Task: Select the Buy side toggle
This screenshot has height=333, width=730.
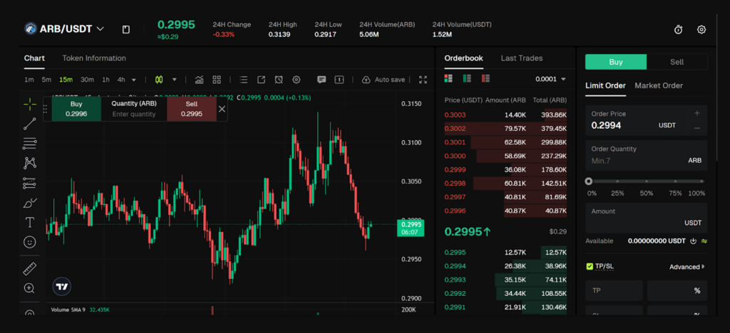Action: [x=616, y=62]
